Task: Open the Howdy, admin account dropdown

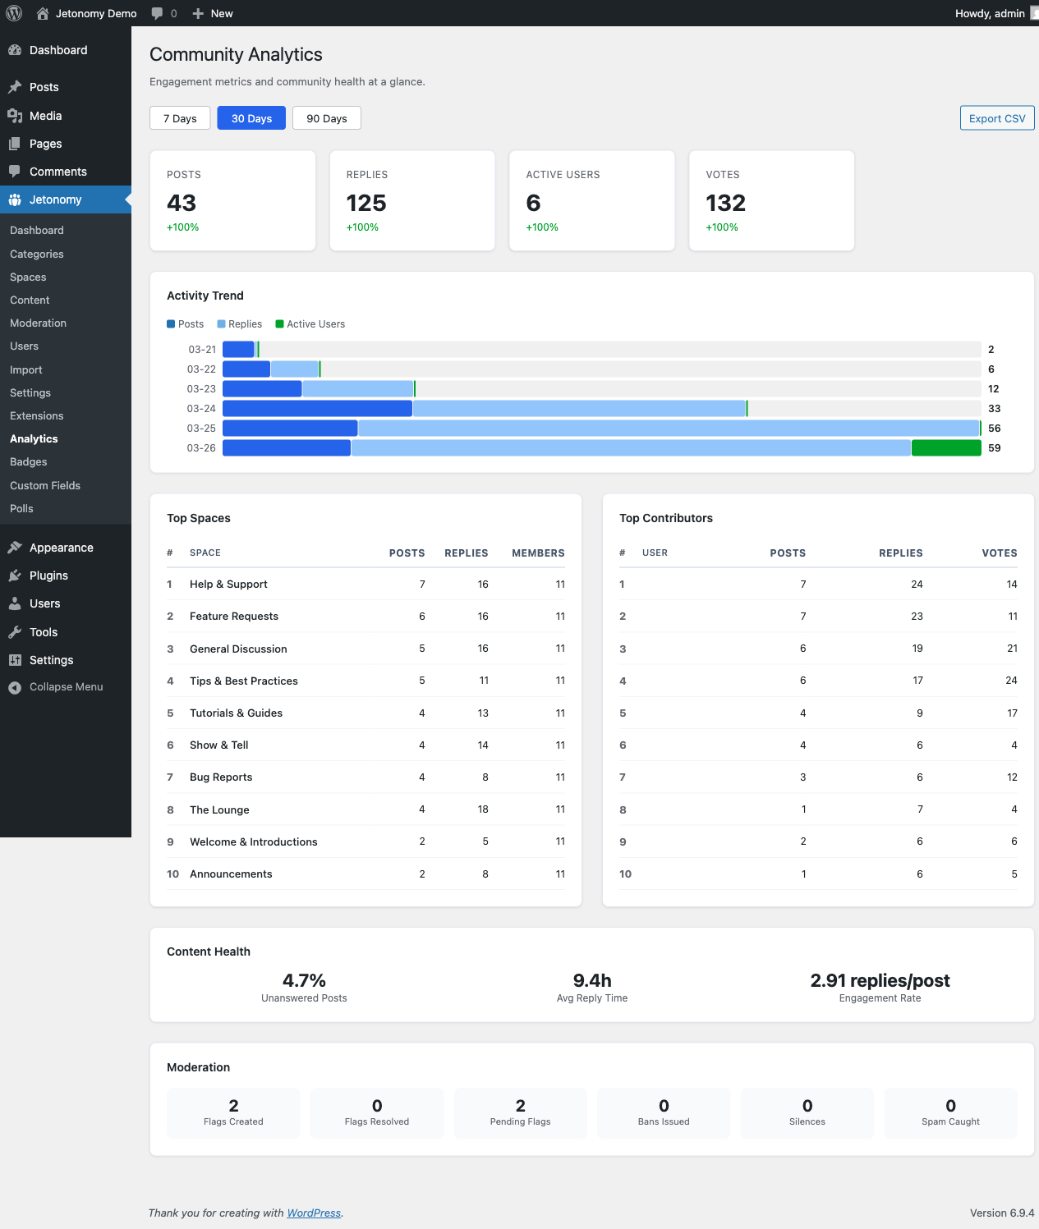Action: coord(990,13)
